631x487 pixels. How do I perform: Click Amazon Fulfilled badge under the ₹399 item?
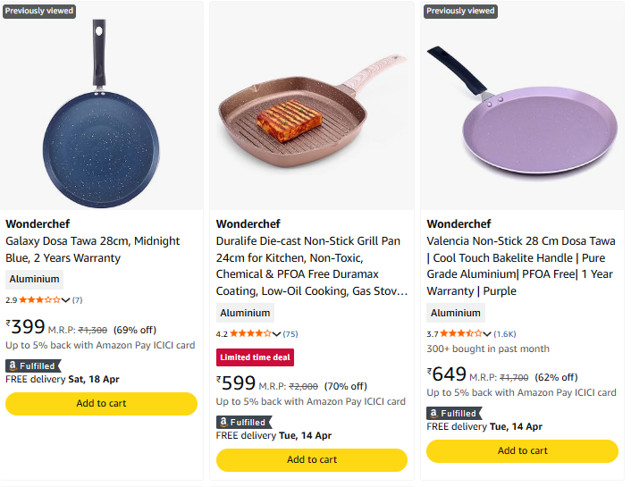(x=33, y=365)
